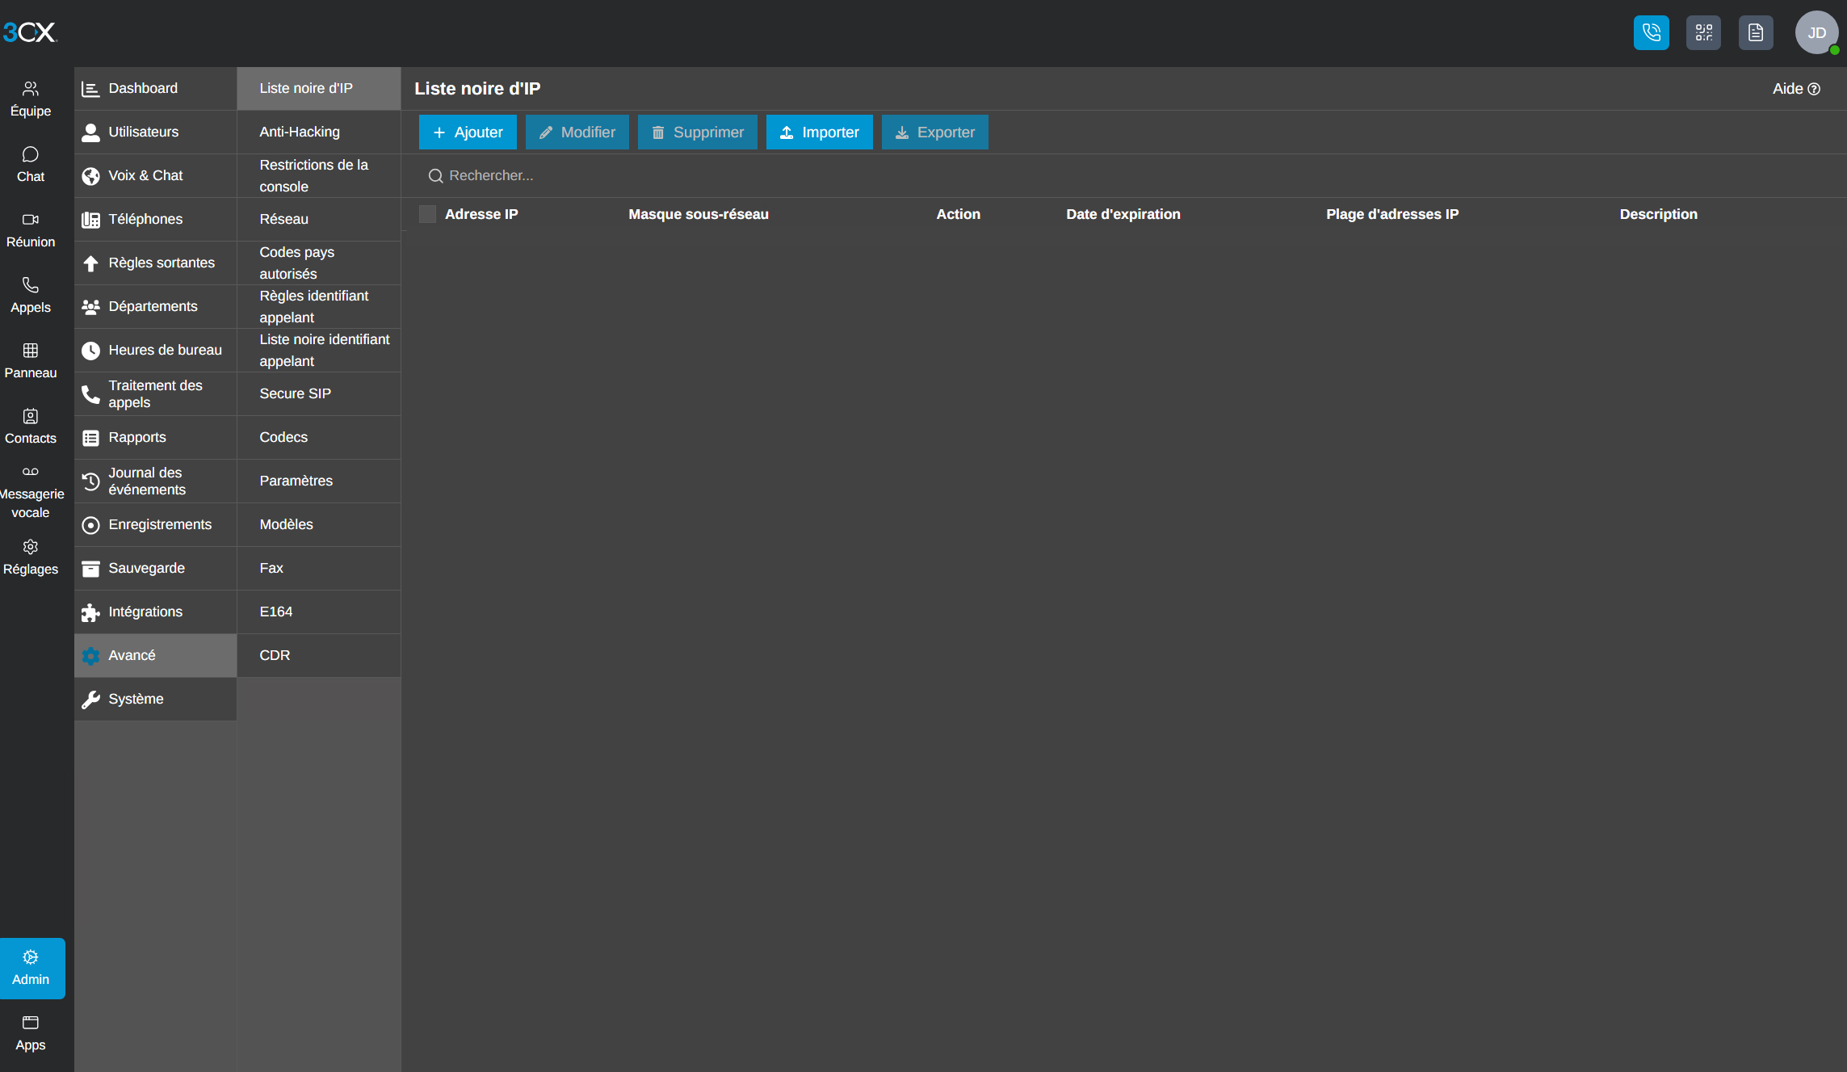Viewport: 1847px width, 1072px height.
Task: Open Sauvegarde menu
Action: pos(156,569)
